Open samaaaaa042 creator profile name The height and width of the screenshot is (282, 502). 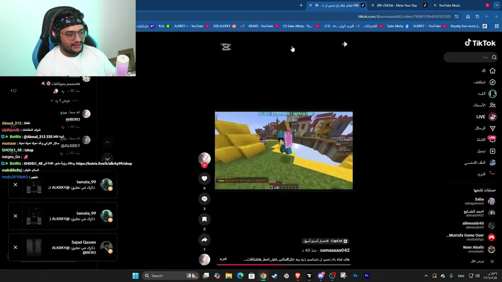click(335, 250)
